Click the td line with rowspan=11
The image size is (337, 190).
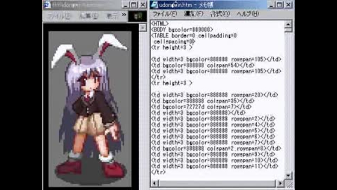pos(215,166)
